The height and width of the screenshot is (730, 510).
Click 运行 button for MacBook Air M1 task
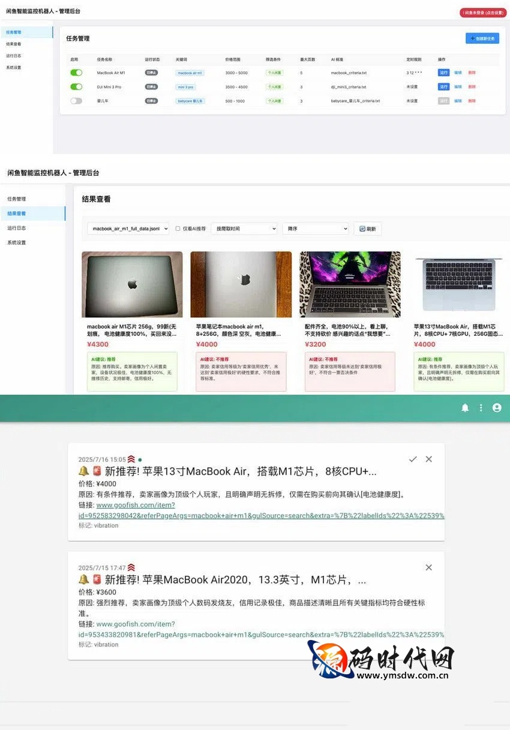coord(443,73)
